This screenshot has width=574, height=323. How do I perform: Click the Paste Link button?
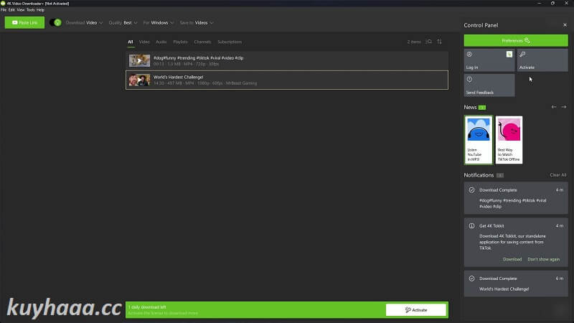24,22
